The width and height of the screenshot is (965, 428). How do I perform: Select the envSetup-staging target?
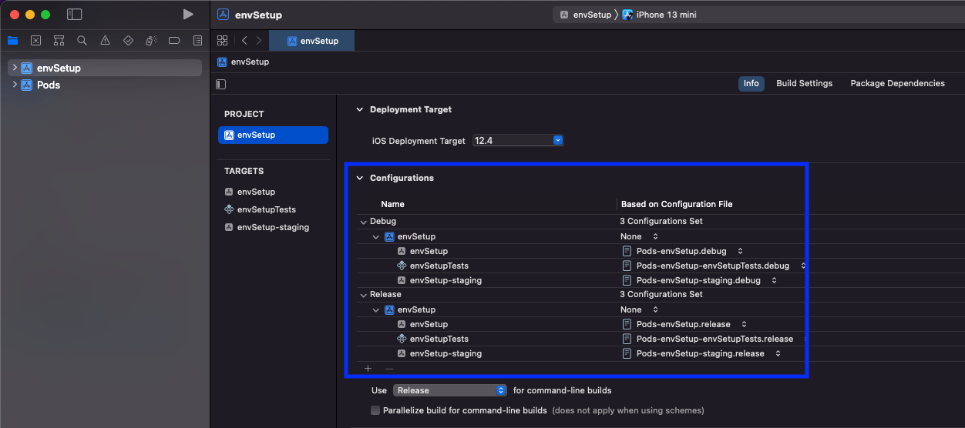[273, 227]
